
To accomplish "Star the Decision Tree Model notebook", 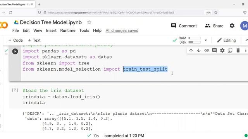I will pos(89,22).
